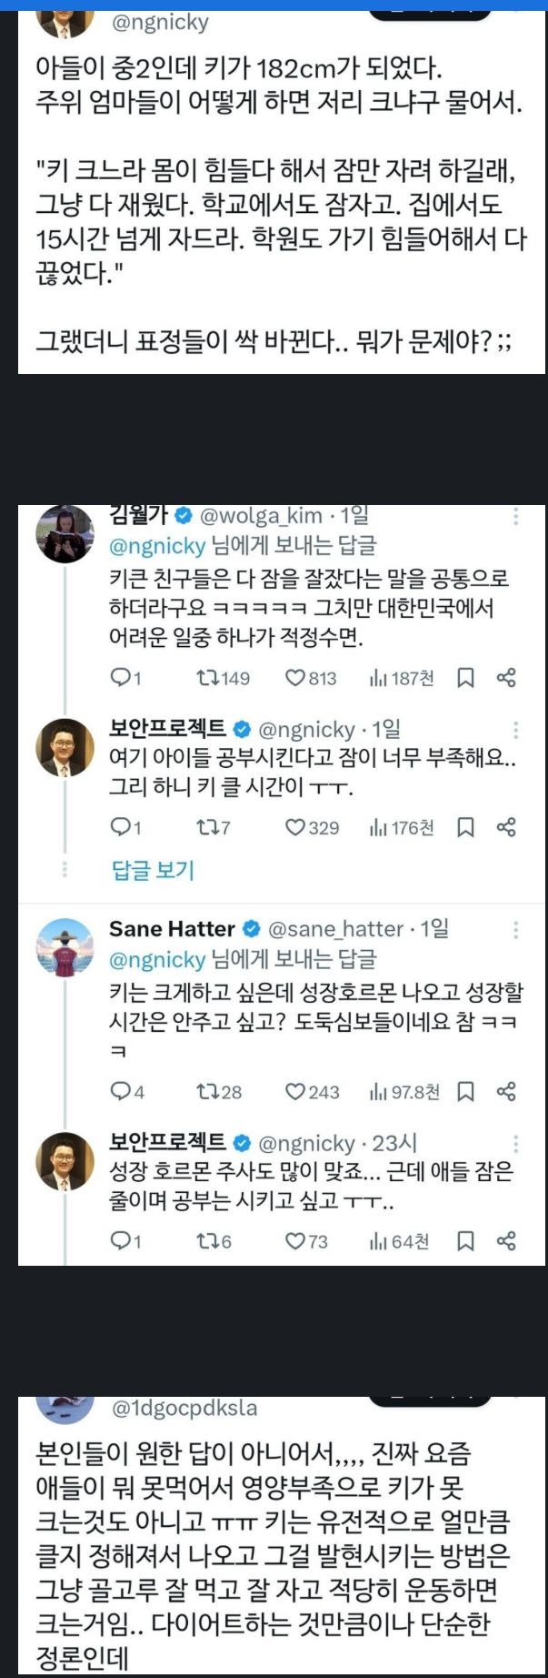Like Sane Hatter's tweet with 243 likes

point(295,1091)
